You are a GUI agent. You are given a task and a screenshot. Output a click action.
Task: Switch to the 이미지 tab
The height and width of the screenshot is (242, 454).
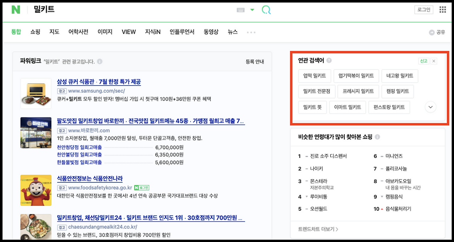click(x=105, y=32)
